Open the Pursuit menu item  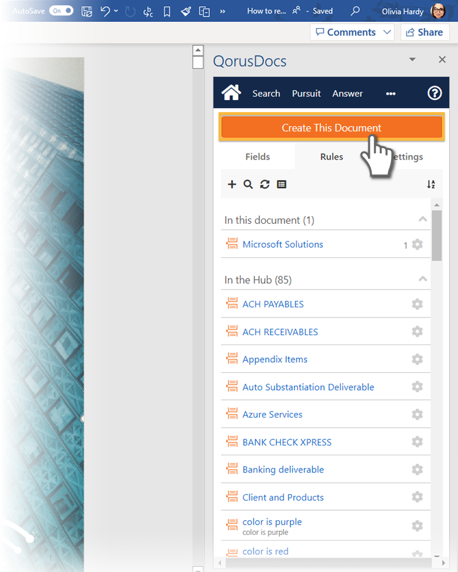point(306,93)
